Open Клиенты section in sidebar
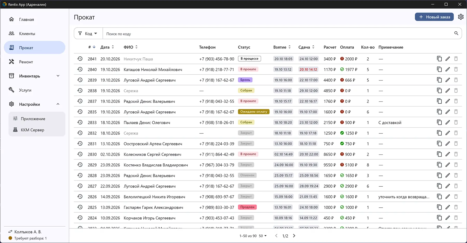467x243 pixels. click(35, 33)
